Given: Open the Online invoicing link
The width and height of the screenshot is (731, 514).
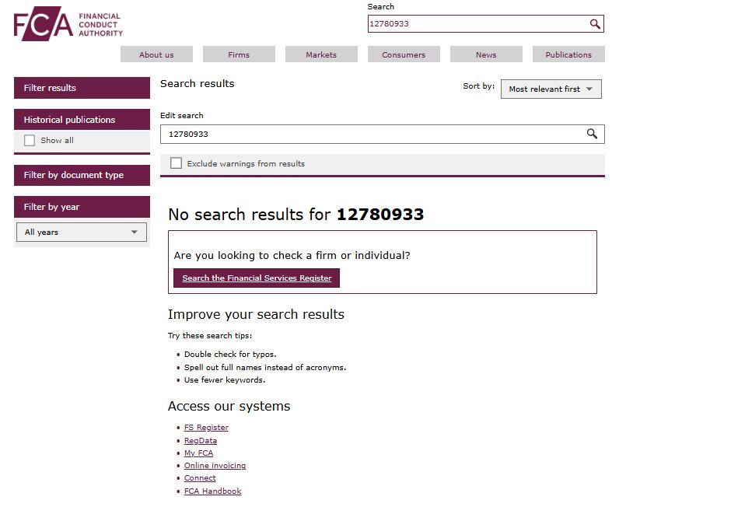Looking at the screenshot, I should click(215, 466).
